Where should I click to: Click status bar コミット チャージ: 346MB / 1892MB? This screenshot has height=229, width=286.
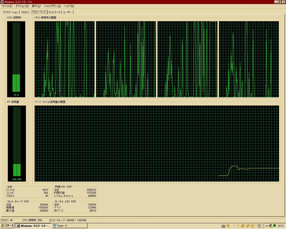tap(68, 220)
